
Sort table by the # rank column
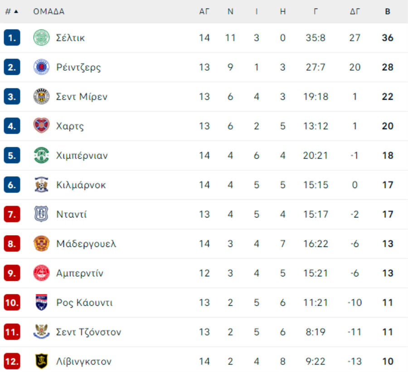(11, 12)
